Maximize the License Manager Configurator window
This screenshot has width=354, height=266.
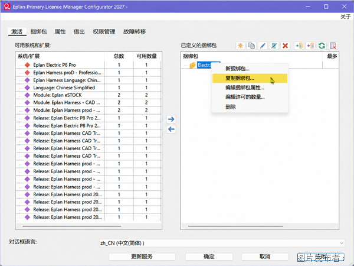tap(326, 7)
